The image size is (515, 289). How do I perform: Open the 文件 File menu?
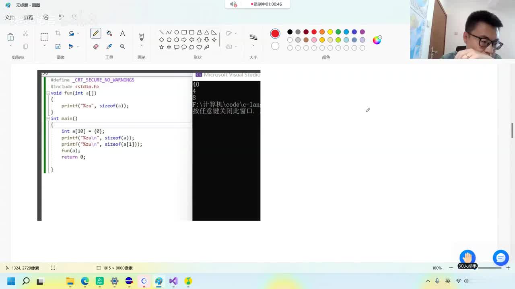pyautogui.click(x=9, y=18)
